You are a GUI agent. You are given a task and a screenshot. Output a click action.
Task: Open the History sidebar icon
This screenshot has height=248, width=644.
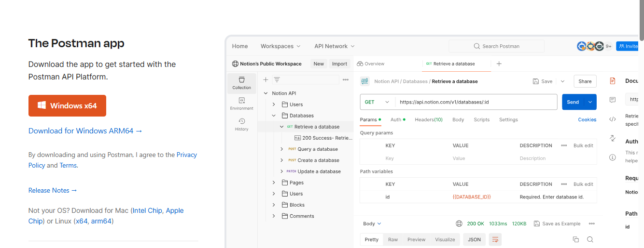point(242,124)
